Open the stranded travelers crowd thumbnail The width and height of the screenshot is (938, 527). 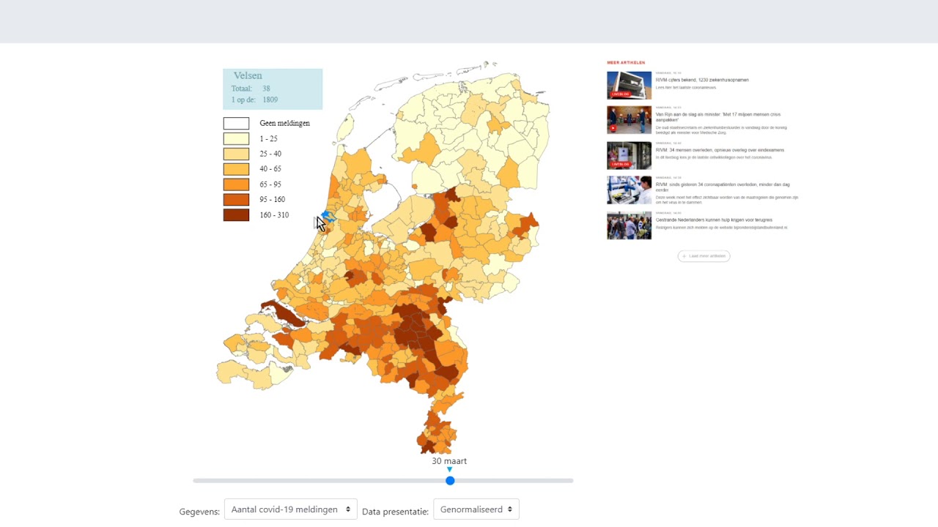click(629, 225)
